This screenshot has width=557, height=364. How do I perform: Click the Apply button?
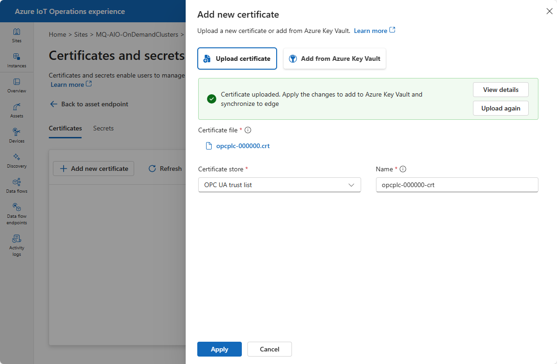point(220,349)
